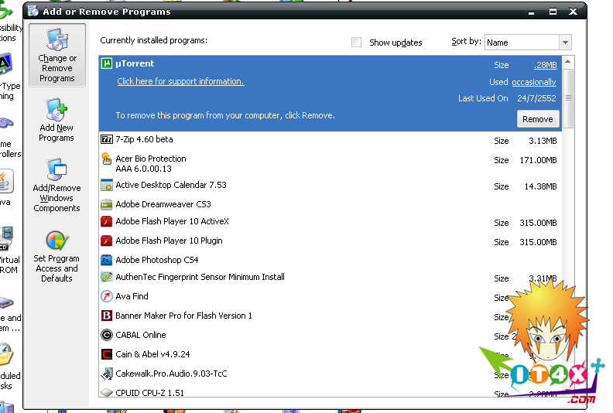Click the CABAL Online icon

108,335
